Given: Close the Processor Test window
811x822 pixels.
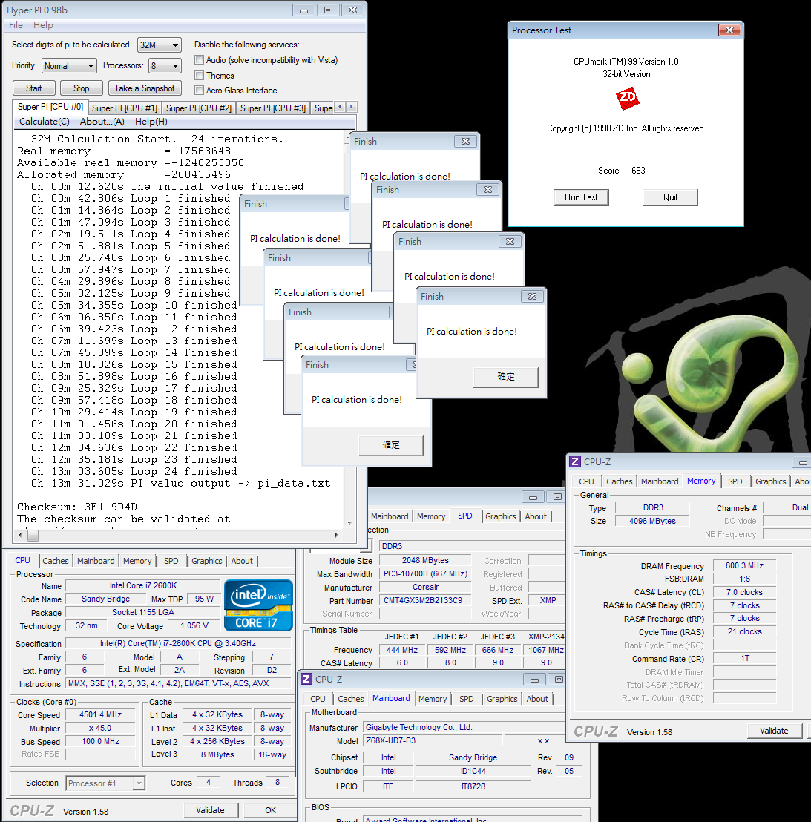Looking at the screenshot, I should [x=729, y=30].
